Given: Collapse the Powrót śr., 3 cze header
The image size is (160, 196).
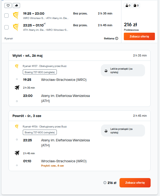Looking at the screenshot, I should 80,116.
